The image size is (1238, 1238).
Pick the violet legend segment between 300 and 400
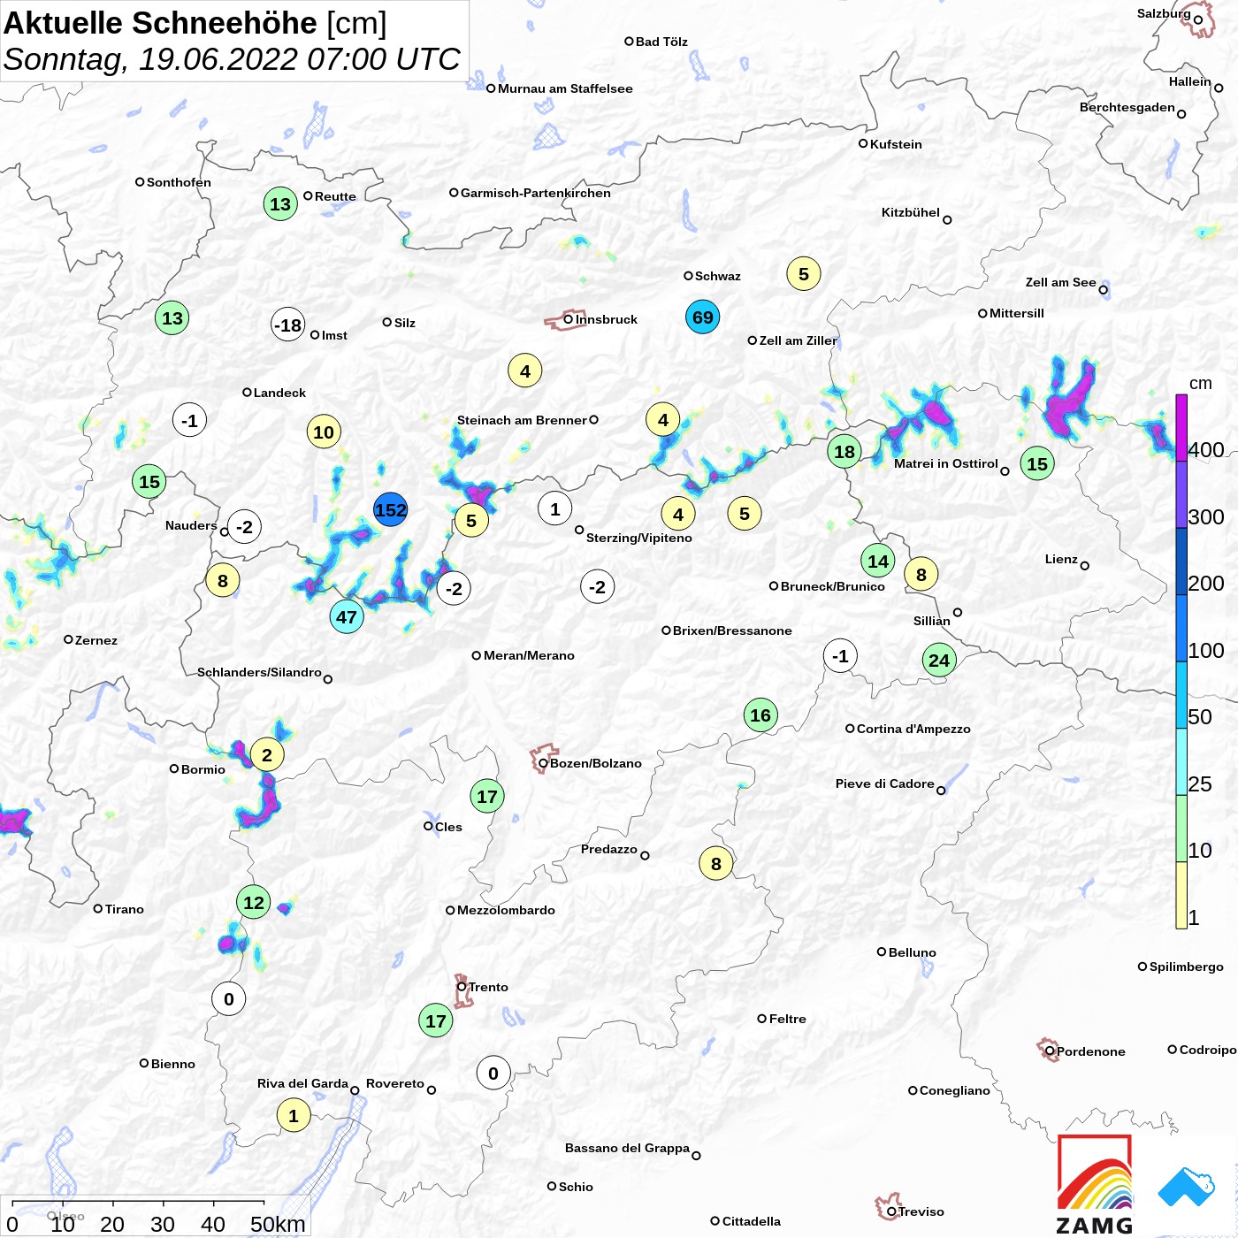point(1181,494)
